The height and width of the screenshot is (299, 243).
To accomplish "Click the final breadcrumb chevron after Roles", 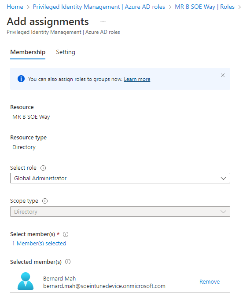I will [x=239, y=7].
